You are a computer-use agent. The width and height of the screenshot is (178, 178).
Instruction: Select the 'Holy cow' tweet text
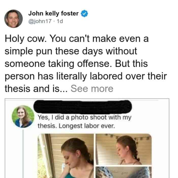coord(86,64)
